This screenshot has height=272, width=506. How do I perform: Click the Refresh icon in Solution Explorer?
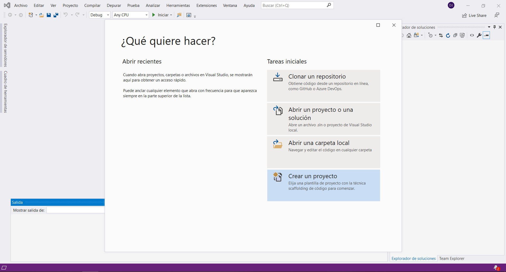click(448, 35)
